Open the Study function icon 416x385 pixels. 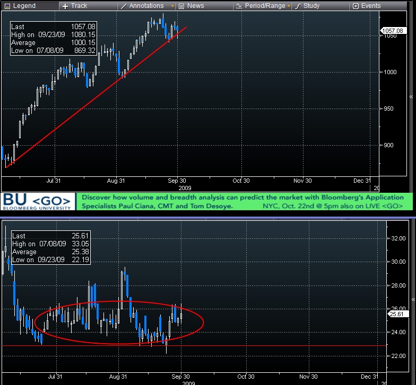[298, 6]
